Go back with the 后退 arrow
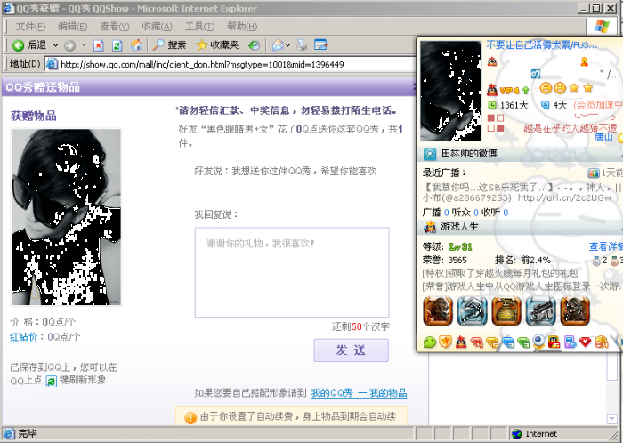 point(29,45)
